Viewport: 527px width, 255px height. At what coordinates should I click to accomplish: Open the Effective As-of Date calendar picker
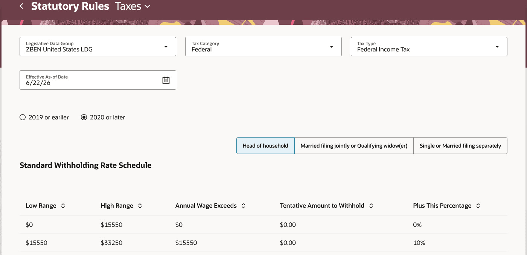click(x=166, y=80)
